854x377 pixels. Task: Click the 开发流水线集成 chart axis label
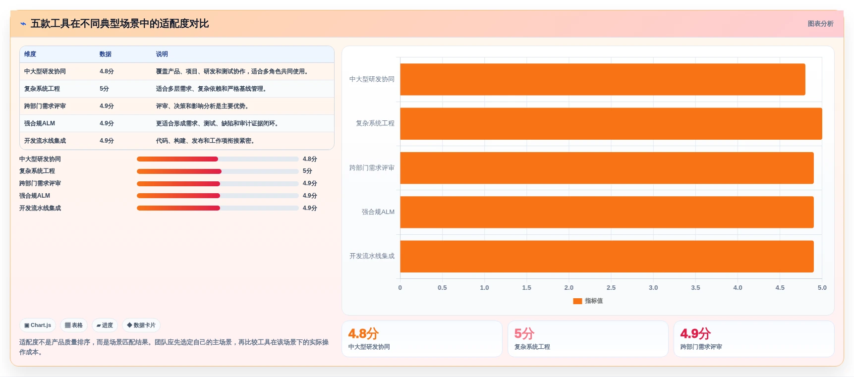click(x=372, y=256)
